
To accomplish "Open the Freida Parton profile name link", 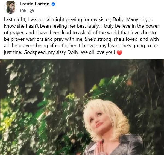I will click(34, 4).
